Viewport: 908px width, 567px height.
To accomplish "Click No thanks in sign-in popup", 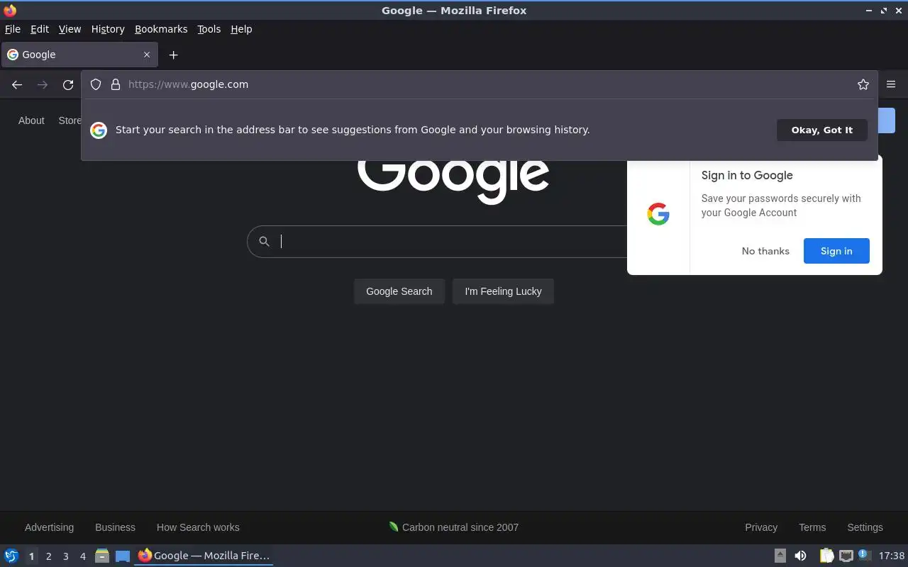I will (765, 251).
